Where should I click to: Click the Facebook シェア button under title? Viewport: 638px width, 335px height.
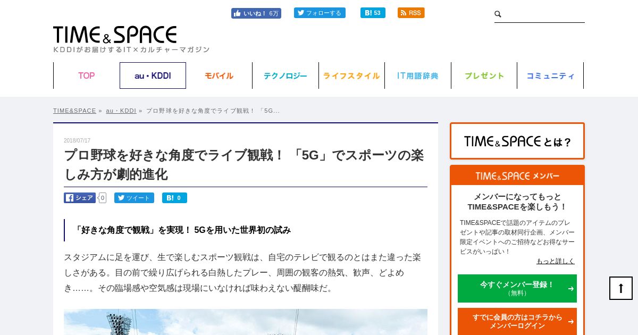pyautogui.click(x=80, y=198)
